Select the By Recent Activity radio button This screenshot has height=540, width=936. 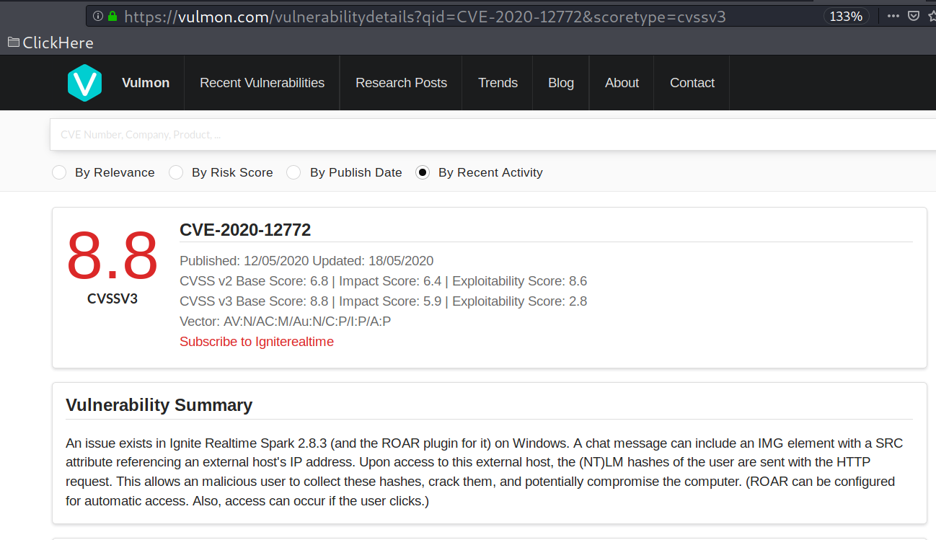(x=423, y=172)
